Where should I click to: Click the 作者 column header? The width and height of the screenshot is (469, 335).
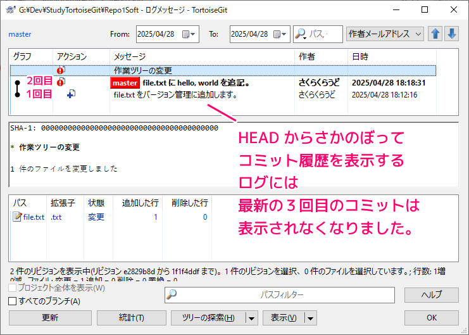coord(322,56)
